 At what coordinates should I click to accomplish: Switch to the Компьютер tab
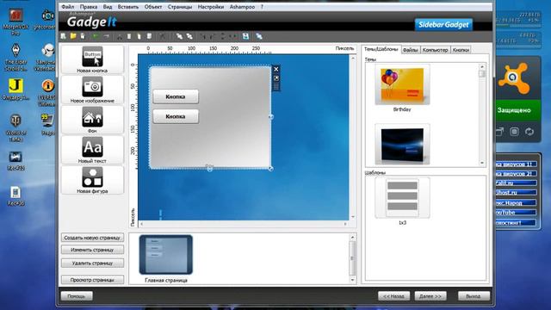(x=435, y=50)
